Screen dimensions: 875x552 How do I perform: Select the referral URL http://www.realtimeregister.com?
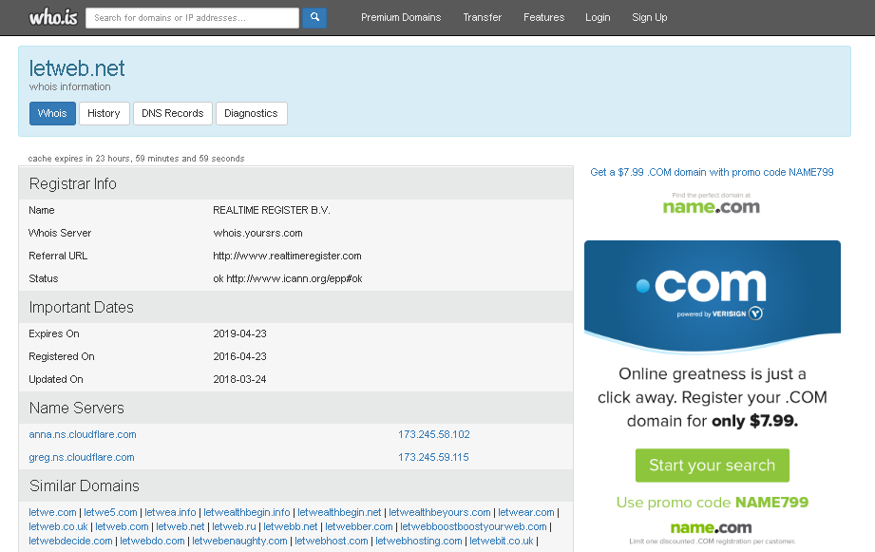point(287,257)
